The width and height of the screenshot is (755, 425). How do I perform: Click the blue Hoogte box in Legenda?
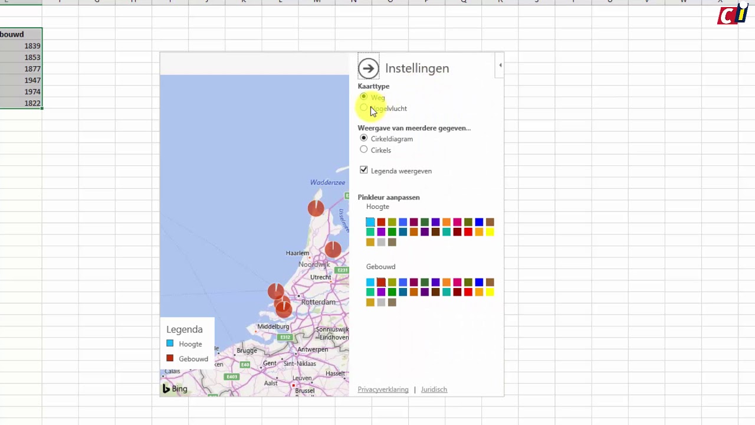click(x=170, y=344)
